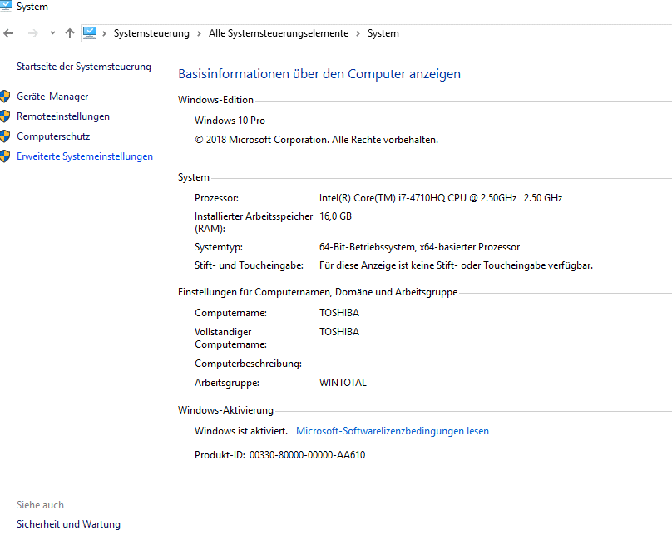Click System window title icon
Viewport: 672px width, 545px height.
pos(6,7)
